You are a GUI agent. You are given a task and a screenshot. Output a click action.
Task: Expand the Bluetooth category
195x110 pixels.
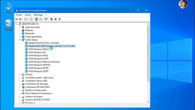(19, 34)
